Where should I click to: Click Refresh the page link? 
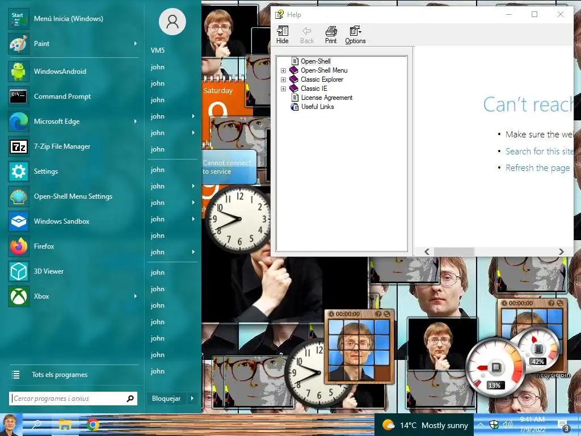[x=538, y=168]
